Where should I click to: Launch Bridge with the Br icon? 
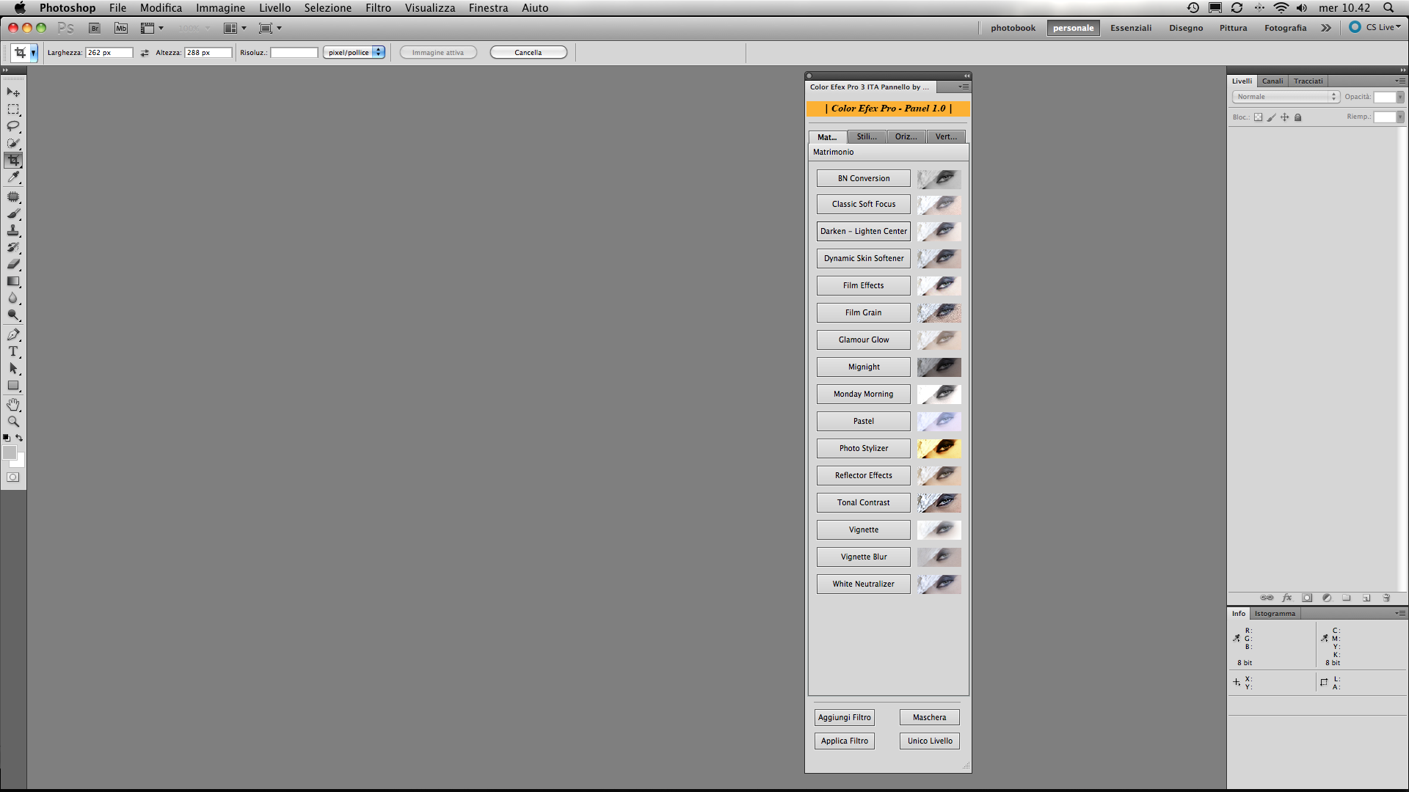coord(95,28)
